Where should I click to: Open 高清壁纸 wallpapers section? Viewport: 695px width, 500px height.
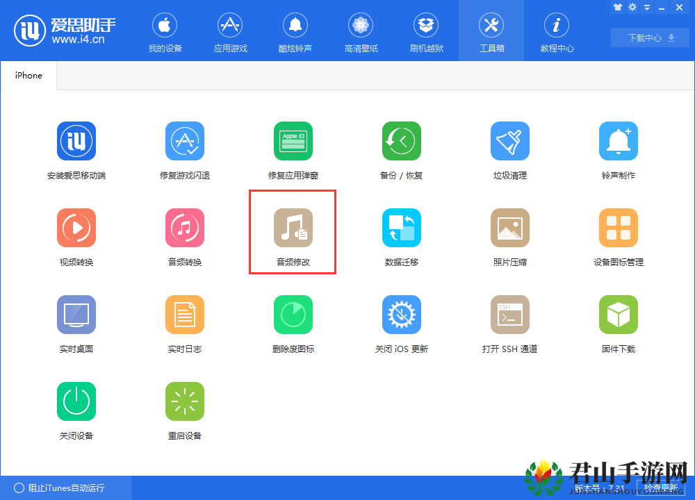[x=361, y=31]
